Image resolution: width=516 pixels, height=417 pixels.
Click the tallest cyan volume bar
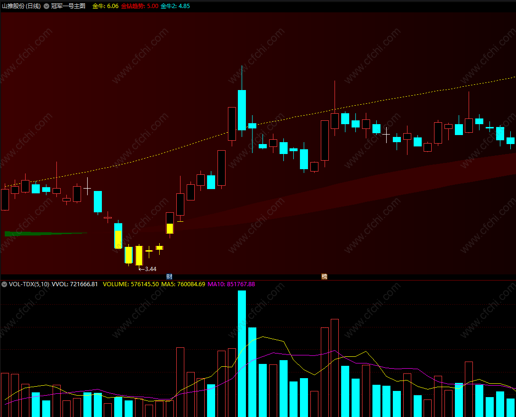[x=242, y=354]
